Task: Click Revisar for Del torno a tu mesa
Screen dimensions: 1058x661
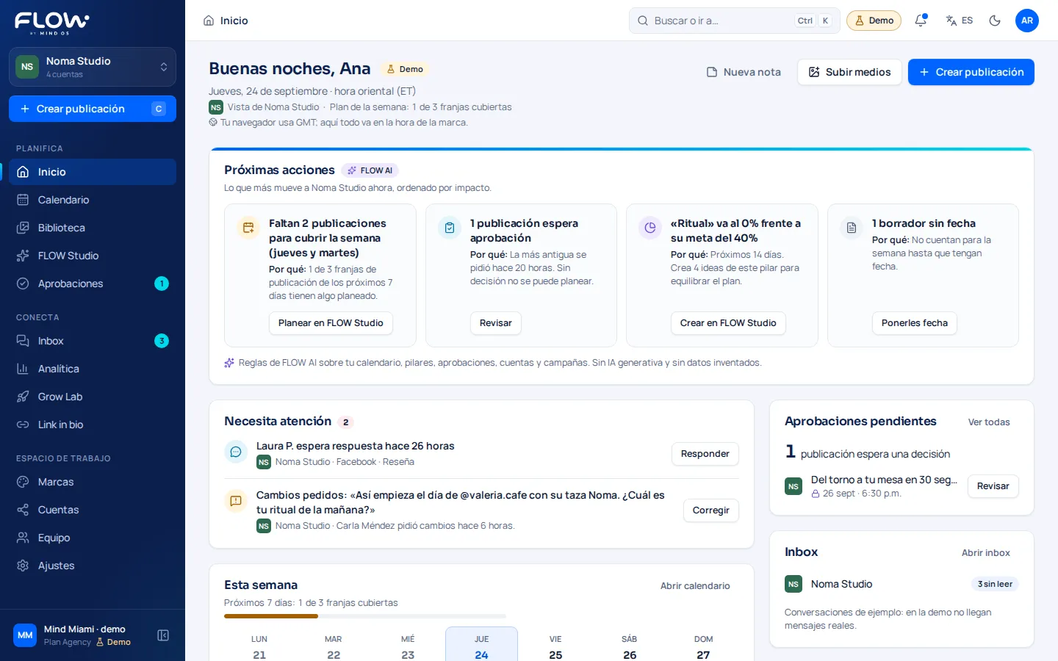Action: (x=993, y=486)
